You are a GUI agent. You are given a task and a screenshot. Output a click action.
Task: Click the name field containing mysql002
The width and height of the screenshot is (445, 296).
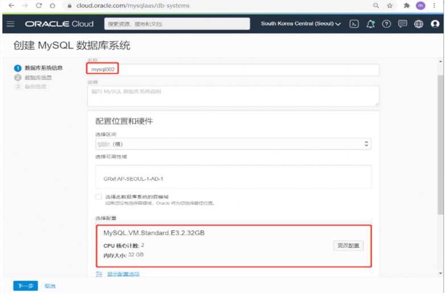233,69
